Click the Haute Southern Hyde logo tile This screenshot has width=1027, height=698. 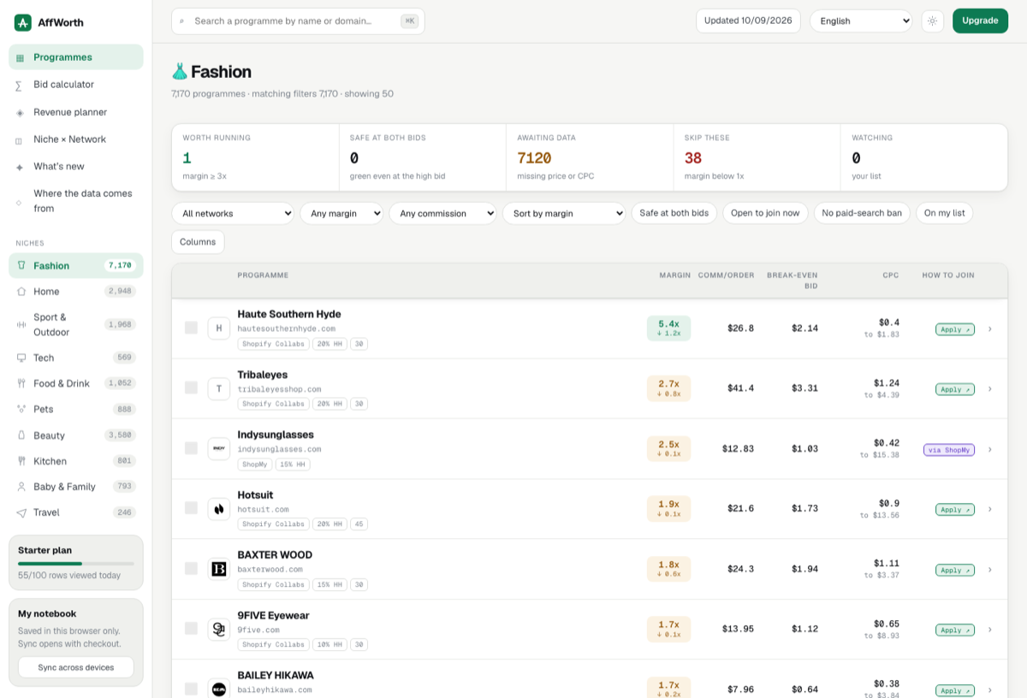point(219,328)
